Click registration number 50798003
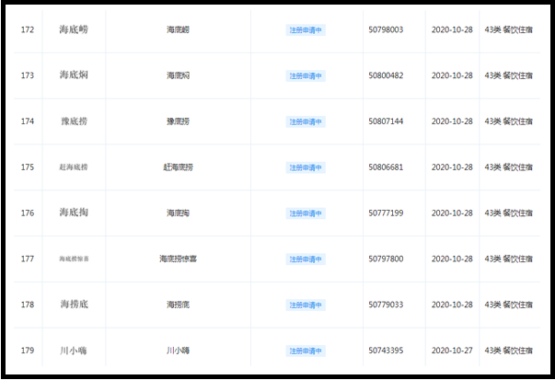 coord(385,30)
